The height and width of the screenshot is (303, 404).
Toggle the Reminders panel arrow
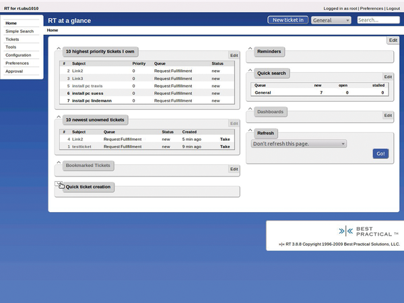click(250, 49)
